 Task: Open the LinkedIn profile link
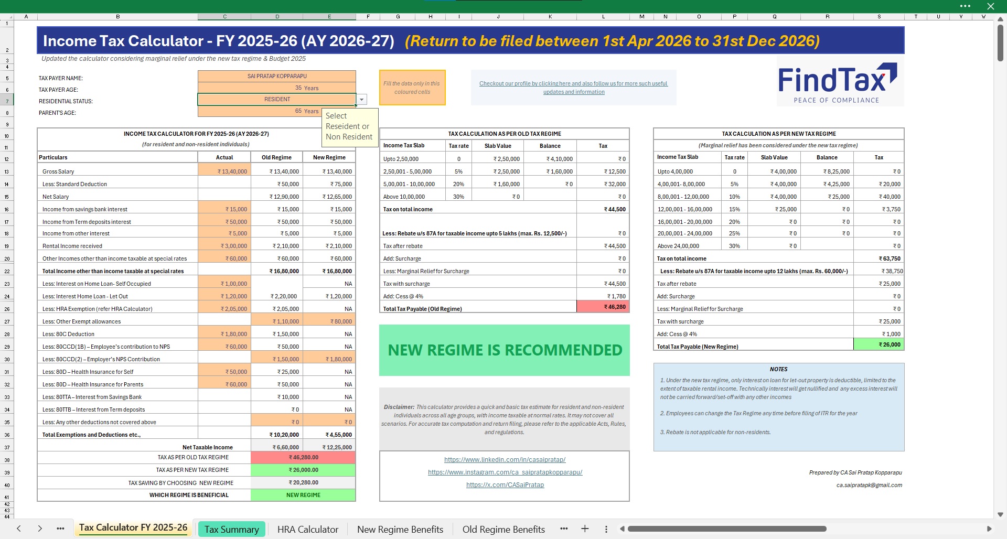pos(505,460)
